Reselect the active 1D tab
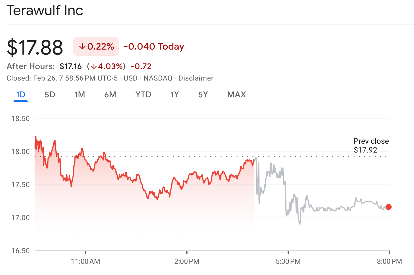 tap(20, 94)
